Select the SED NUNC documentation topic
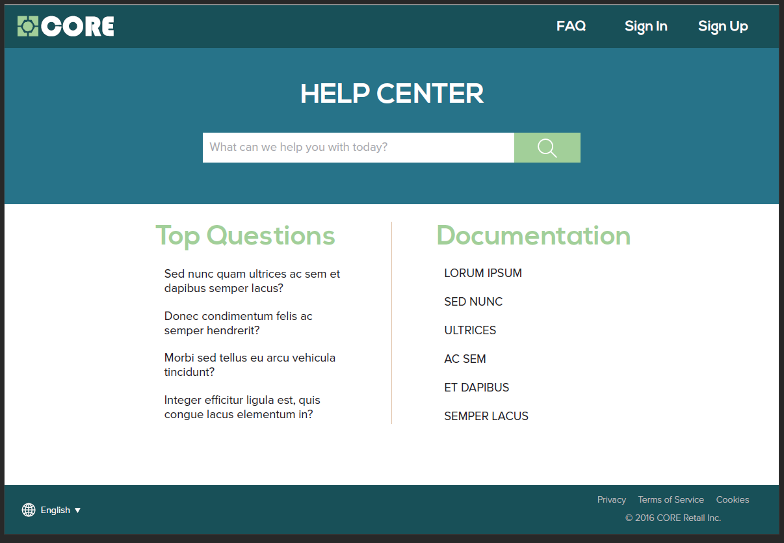784x543 pixels. click(473, 302)
